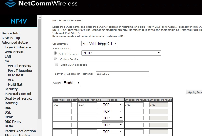202x136 pixels.
Task: Click the Apply/Save button
Action: coord(194,92)
